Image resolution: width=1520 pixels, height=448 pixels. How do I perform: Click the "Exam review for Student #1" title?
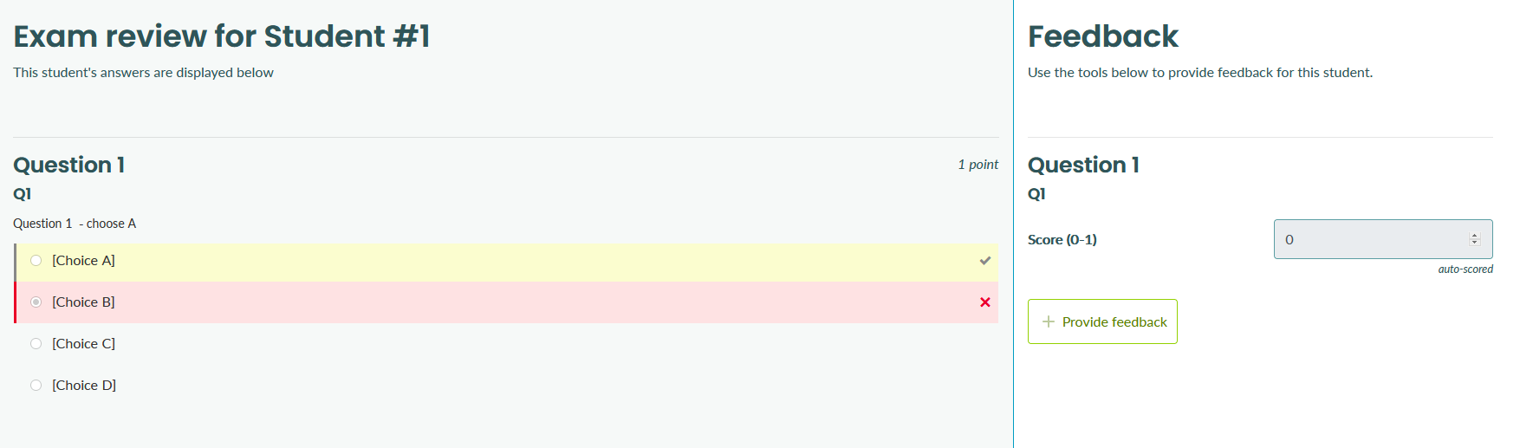pos(222,36)
